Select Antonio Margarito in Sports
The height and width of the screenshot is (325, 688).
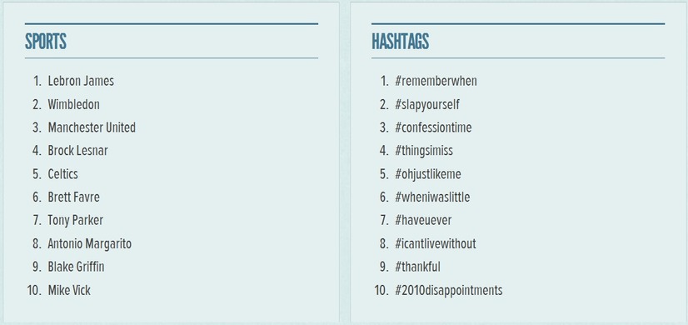pos(89,243)
